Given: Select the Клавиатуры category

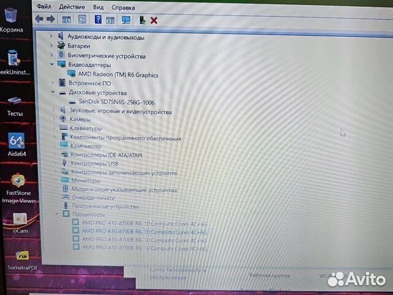Looking at the screenshot, I should (86, 128).
